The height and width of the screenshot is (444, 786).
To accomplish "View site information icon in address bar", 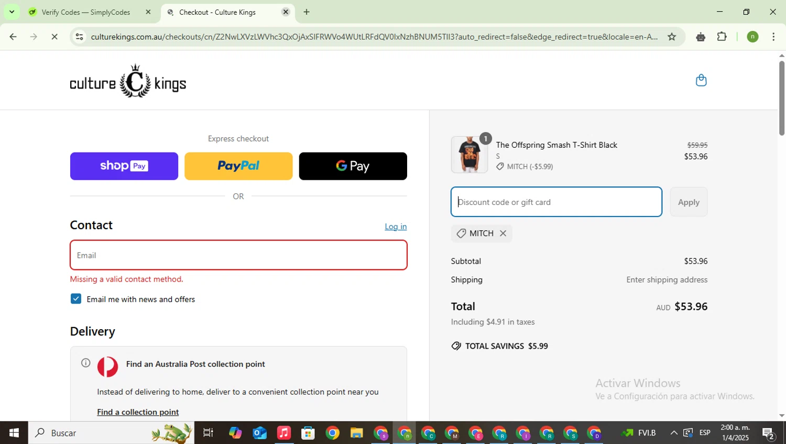I will click(79, 37).
